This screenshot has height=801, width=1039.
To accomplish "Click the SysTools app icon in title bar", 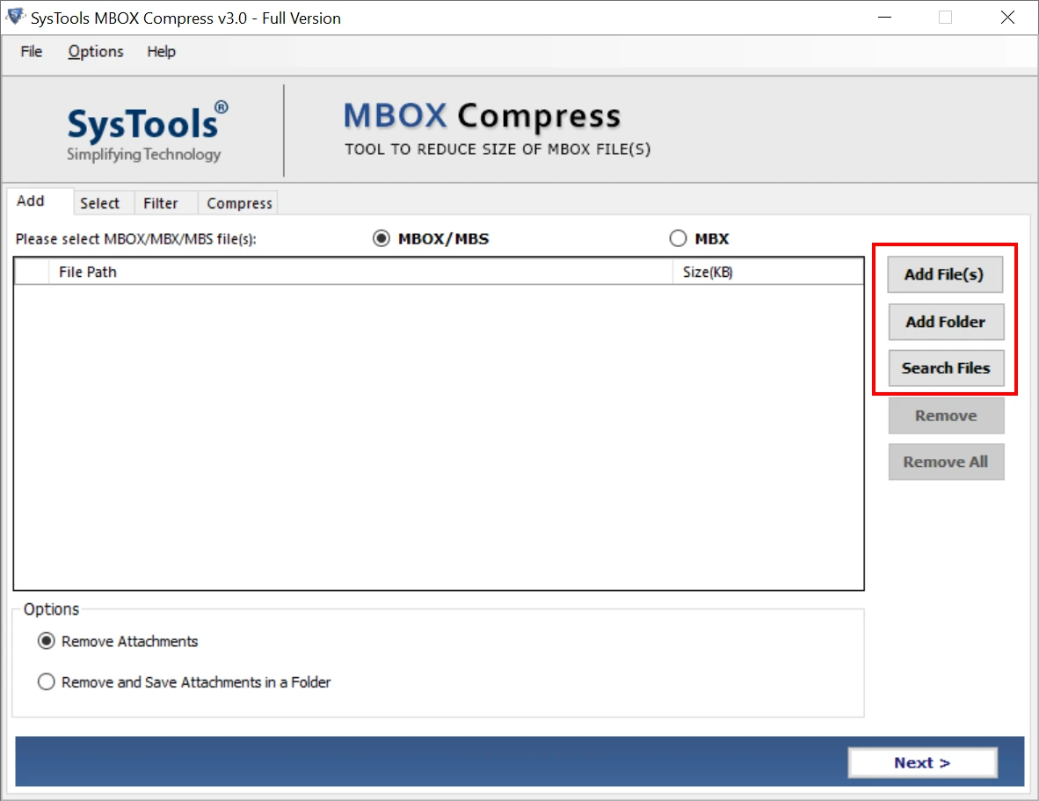I will 15,17.
